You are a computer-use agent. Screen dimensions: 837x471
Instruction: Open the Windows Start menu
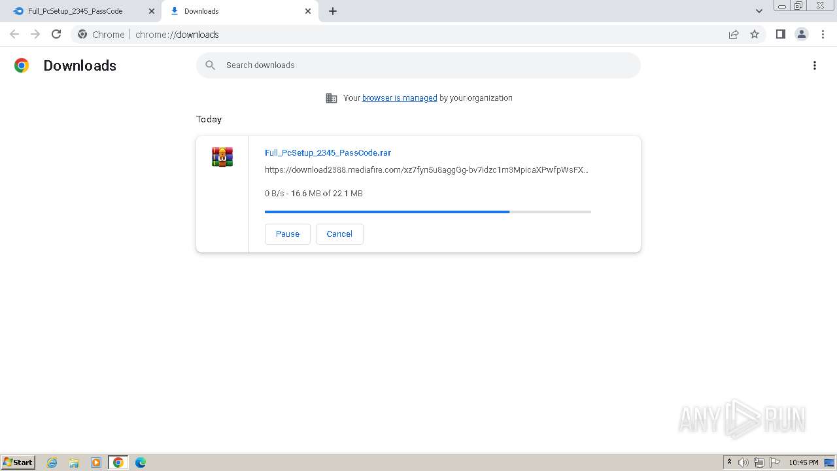point(18,462)
